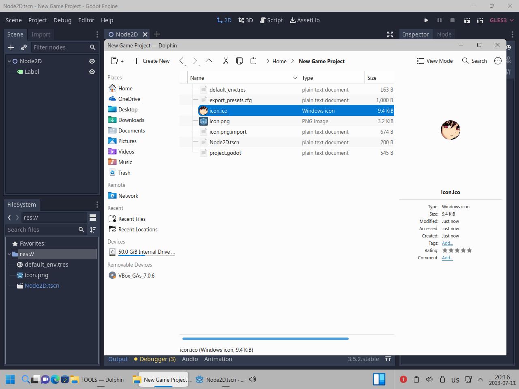Switch to the Import tab
The height and width of the screenshot is (389, 519).
(x=41, y=34)
